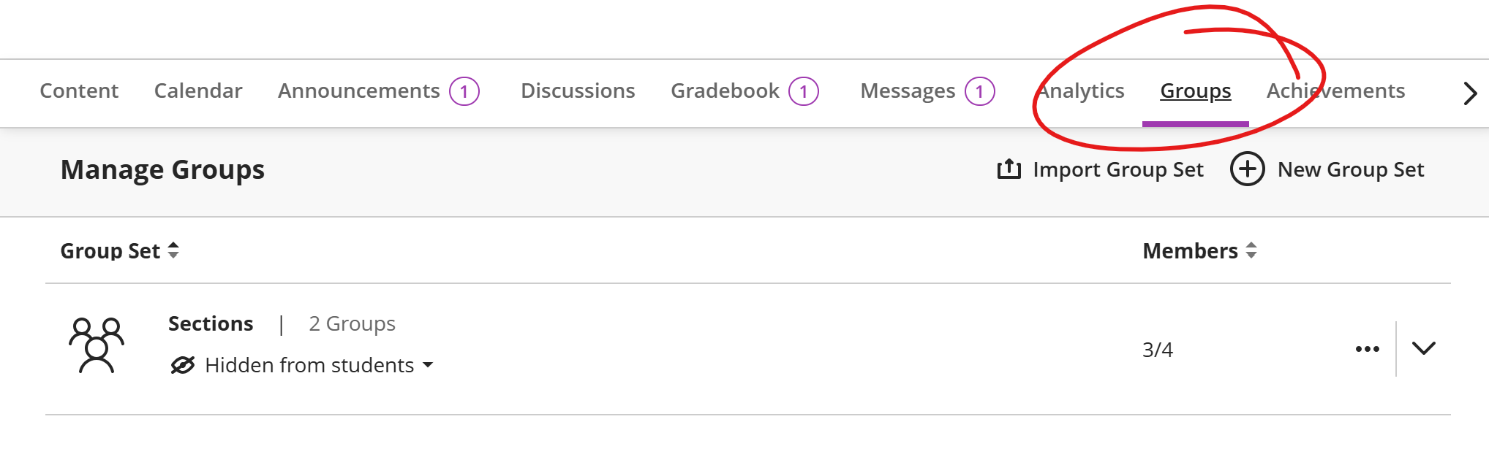Screen dimensions: 1489x457
Task: Click the Sections group set people icon
Action: click(x=97, y=346)
